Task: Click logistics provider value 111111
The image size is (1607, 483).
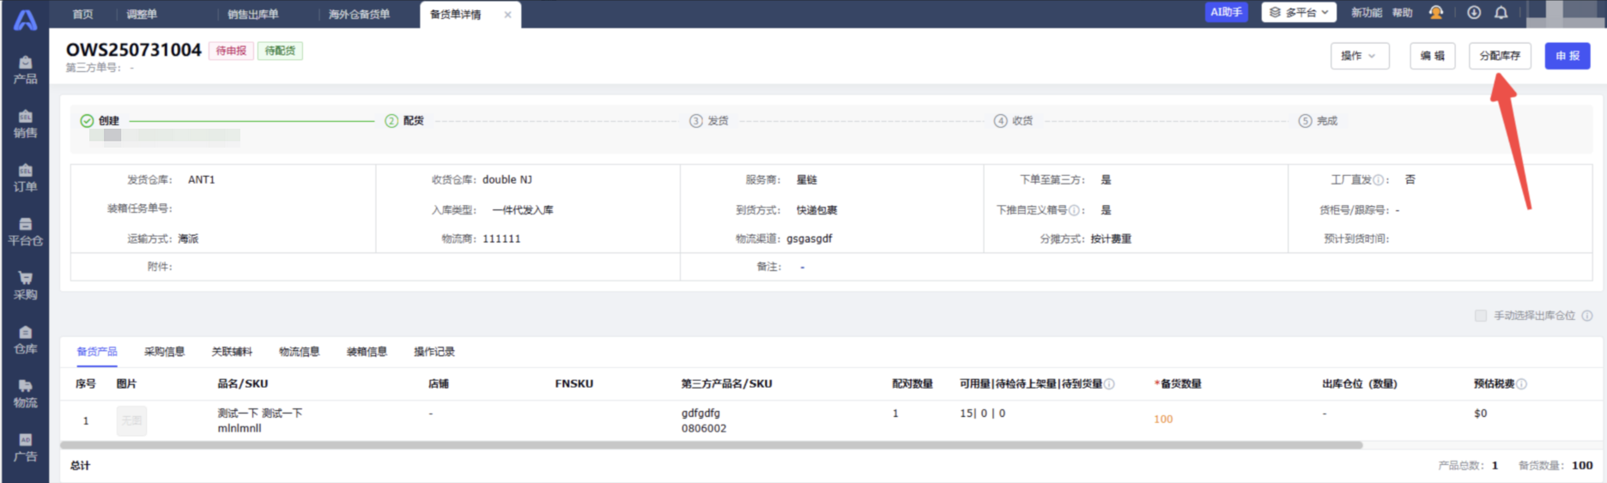Action: click(501, 239)
